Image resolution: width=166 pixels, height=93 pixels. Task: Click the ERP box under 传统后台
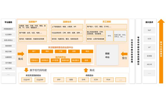coord(59,80)
